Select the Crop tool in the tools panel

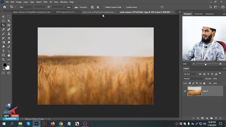3,25
